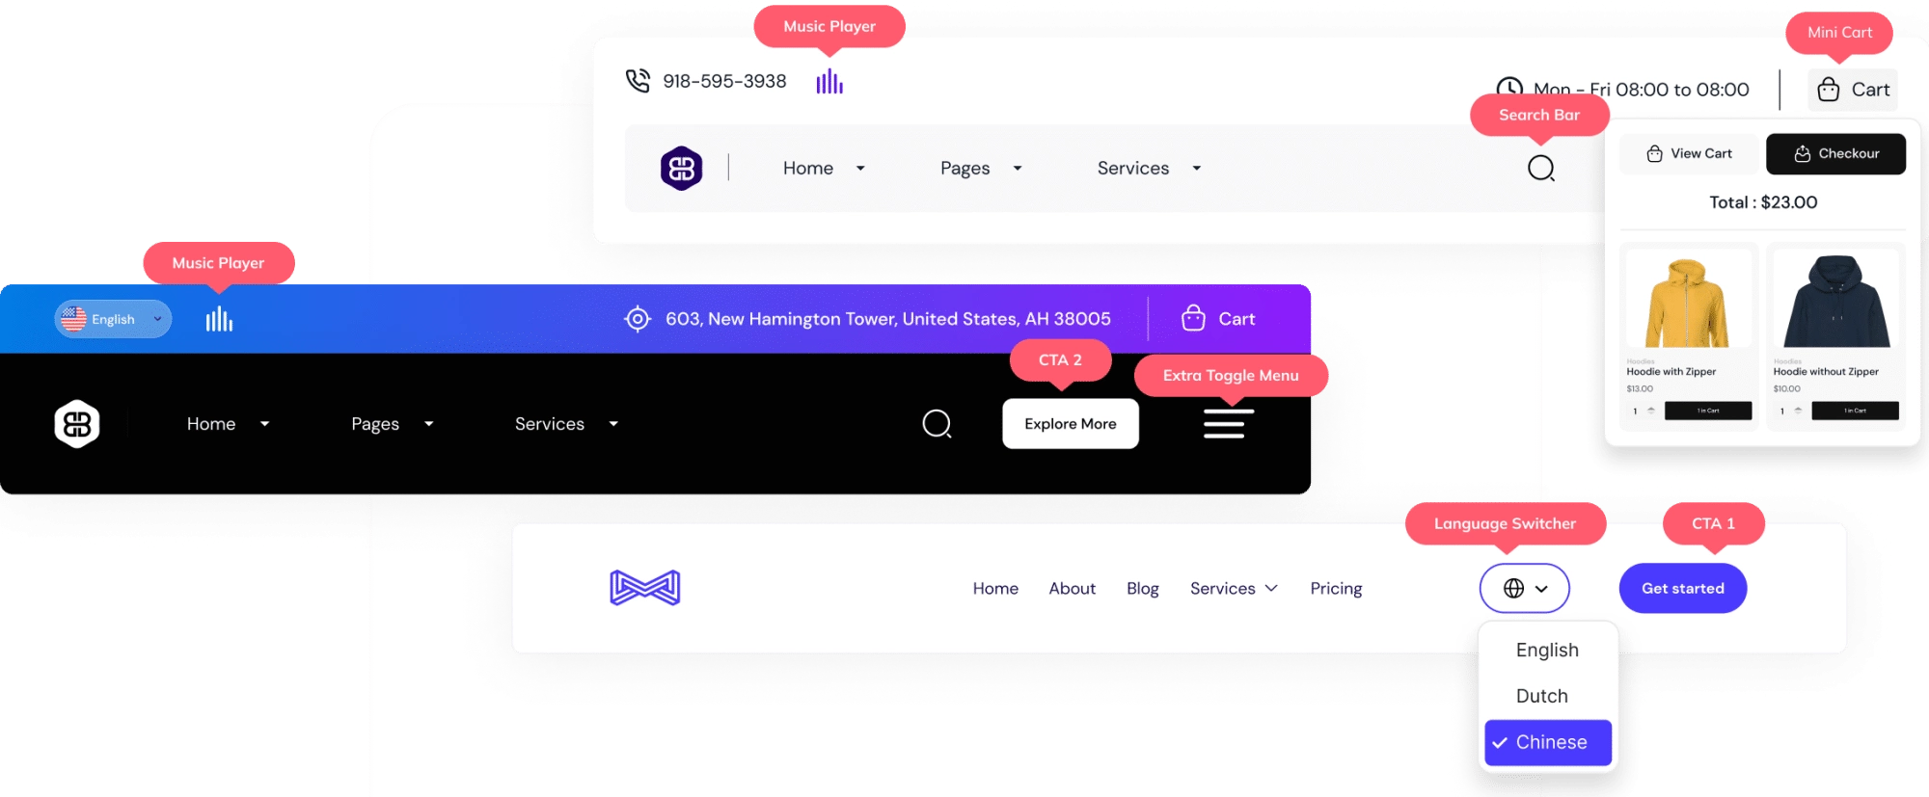
Task: Click the white music player icon in blue bar
Action: [x=219, y=319]
